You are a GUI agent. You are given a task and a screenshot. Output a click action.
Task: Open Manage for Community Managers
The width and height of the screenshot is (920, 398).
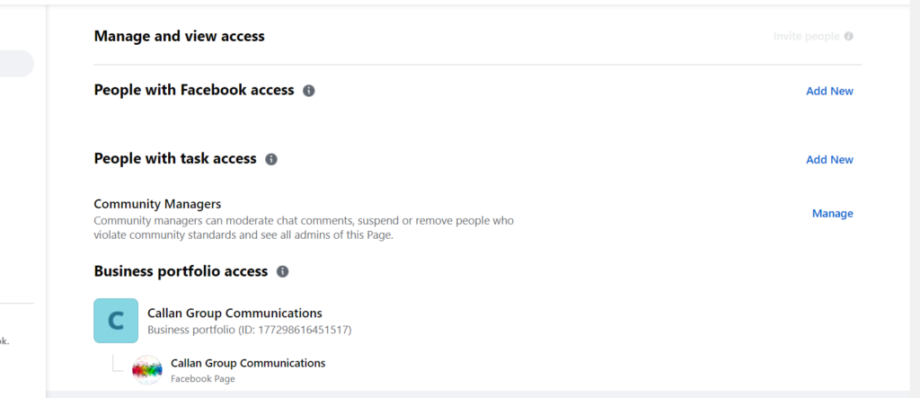point(832,213)
